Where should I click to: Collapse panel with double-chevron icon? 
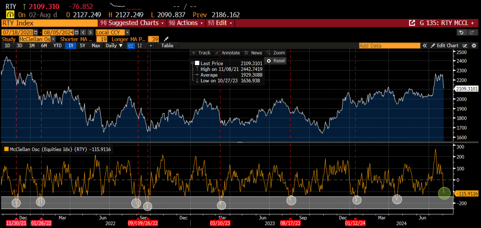pyautogui.click(x=424, y=45)
